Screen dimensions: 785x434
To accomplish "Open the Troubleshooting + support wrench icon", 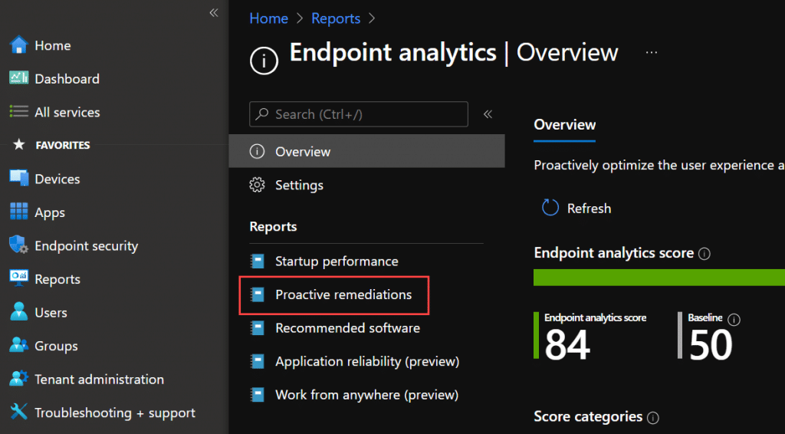I will click(19, 412).
